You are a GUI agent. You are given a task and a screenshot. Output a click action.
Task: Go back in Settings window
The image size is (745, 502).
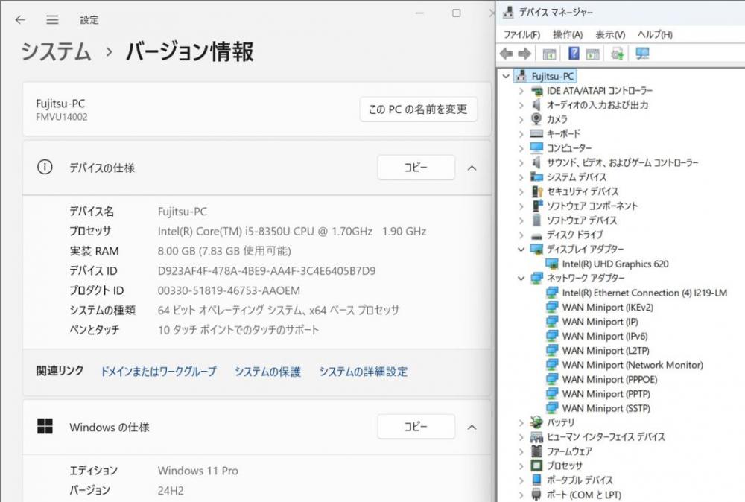pyautogui.click(x=20, y=19)
